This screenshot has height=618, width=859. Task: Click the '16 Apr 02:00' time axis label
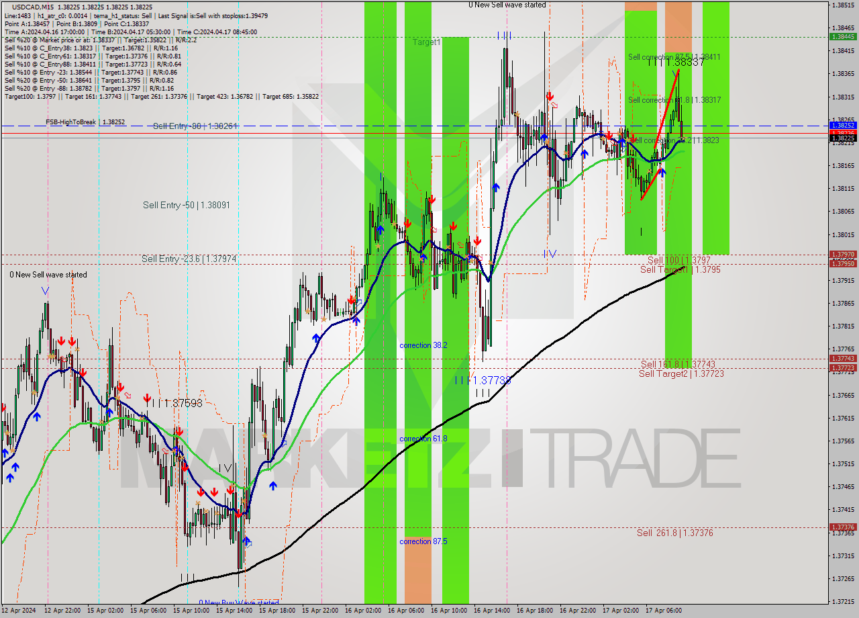(363, 611)
